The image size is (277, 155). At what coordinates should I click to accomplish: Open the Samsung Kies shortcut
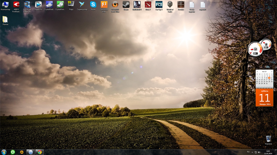104,5
